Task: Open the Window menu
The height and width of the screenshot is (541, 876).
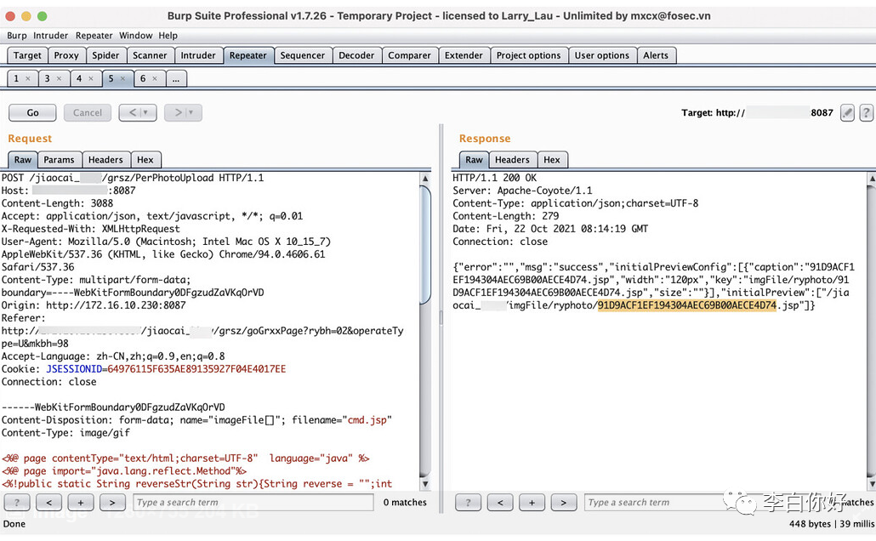Action: (x=136, y=35)
